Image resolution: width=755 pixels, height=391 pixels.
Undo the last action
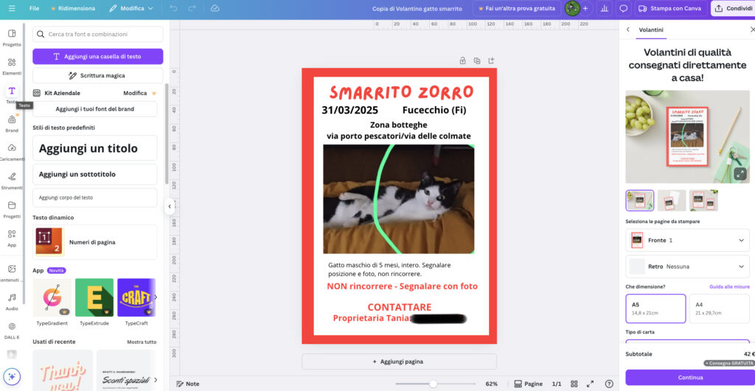coord(173,8)
